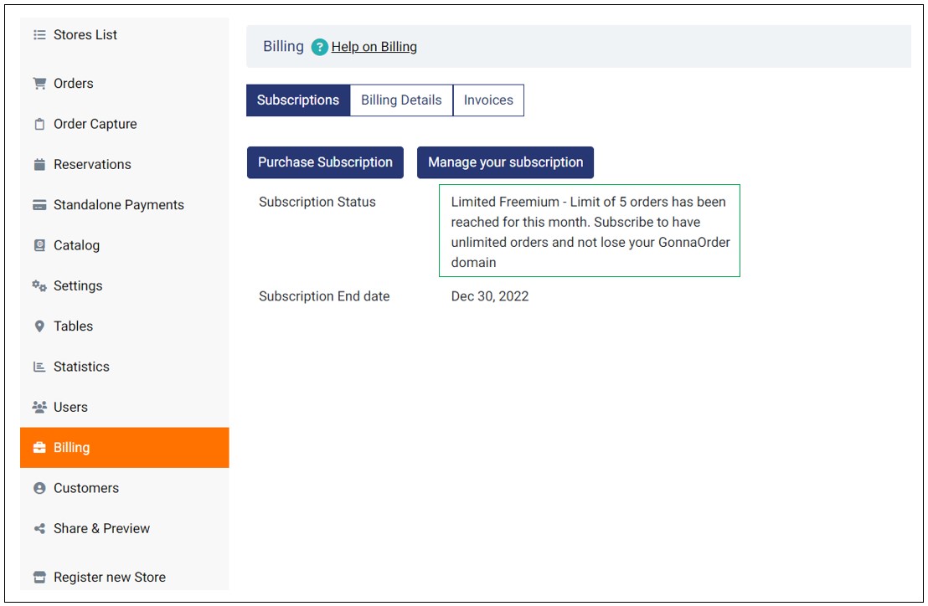
Task: Open Standalone Payments section label
Action: click(119, 205)
